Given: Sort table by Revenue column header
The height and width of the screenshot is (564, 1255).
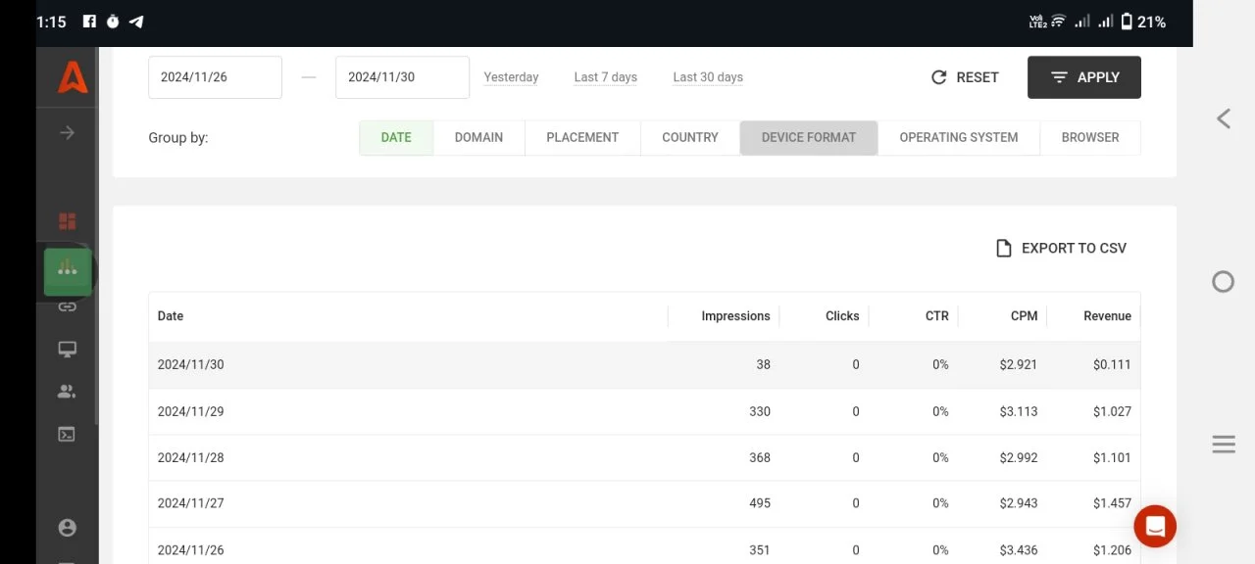Looking at the screenshot, I should (x=1107, y=316).
